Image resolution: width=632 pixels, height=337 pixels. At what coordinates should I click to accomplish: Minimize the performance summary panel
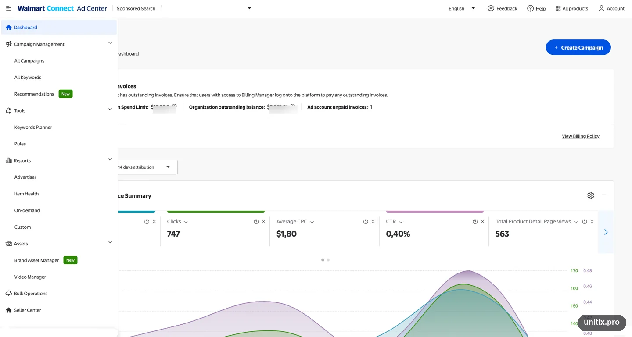point(604,195)
